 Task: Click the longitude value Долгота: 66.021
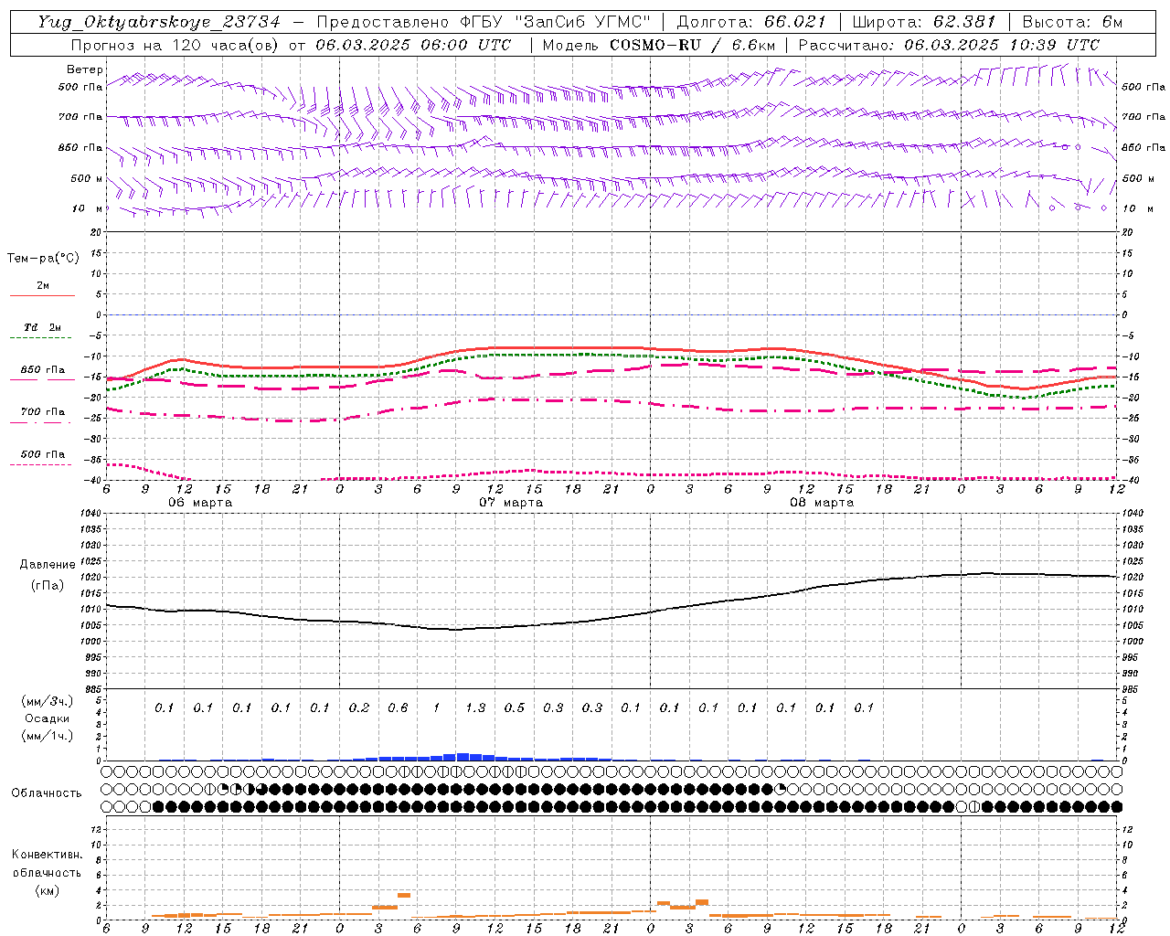751,22
